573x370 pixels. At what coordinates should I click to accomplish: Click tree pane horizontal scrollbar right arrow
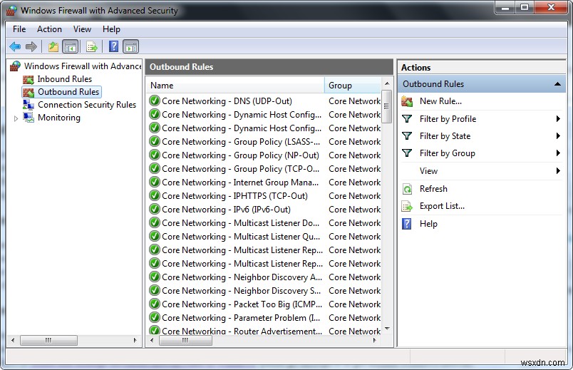pos(135,340)
